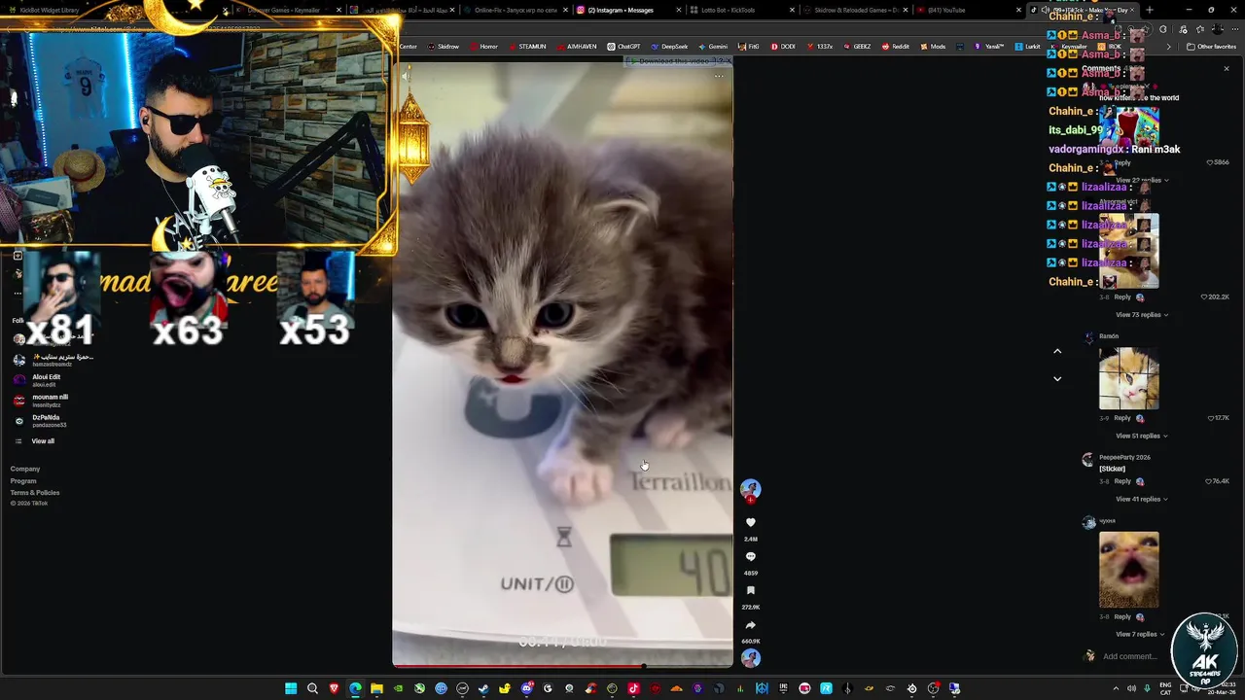
Task: Open the DODI bookmark
Action: (783, 47)
